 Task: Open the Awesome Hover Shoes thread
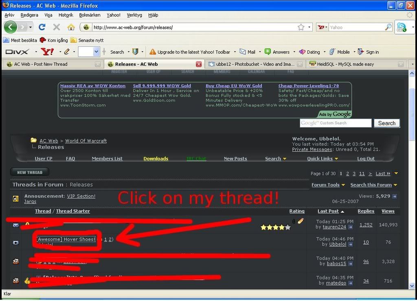pyautogui.click(x=66, y=239)
